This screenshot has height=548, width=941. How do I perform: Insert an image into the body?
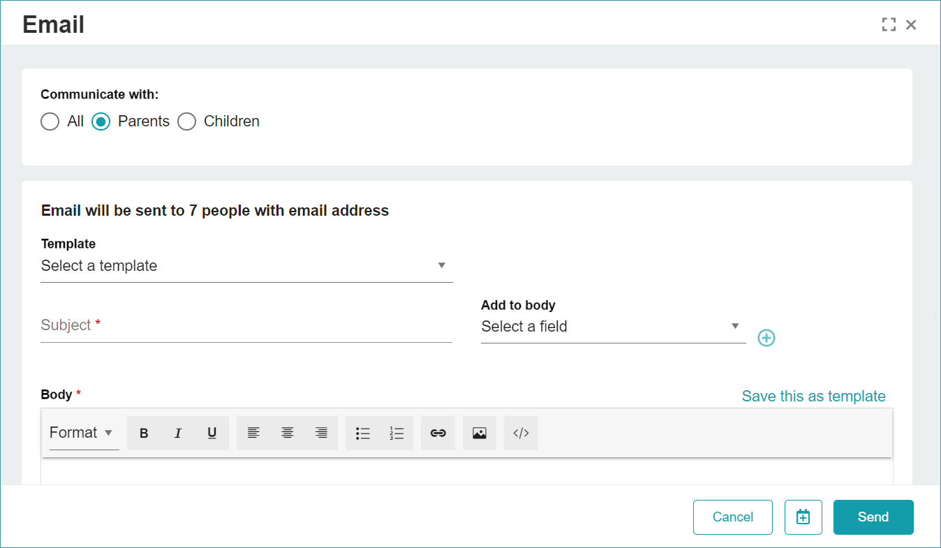[479, 433]
